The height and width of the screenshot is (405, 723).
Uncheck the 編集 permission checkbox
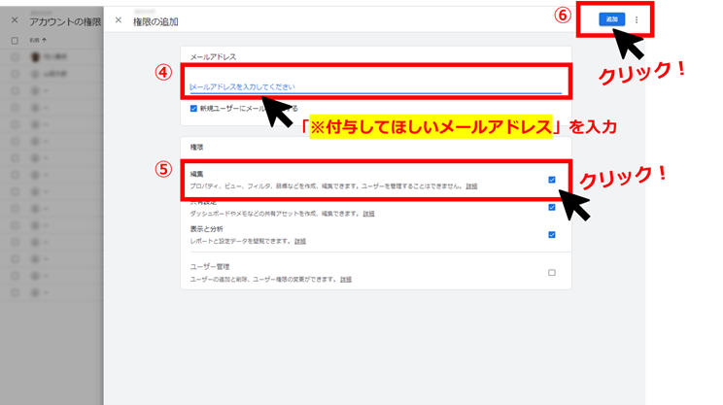[551, 180]
